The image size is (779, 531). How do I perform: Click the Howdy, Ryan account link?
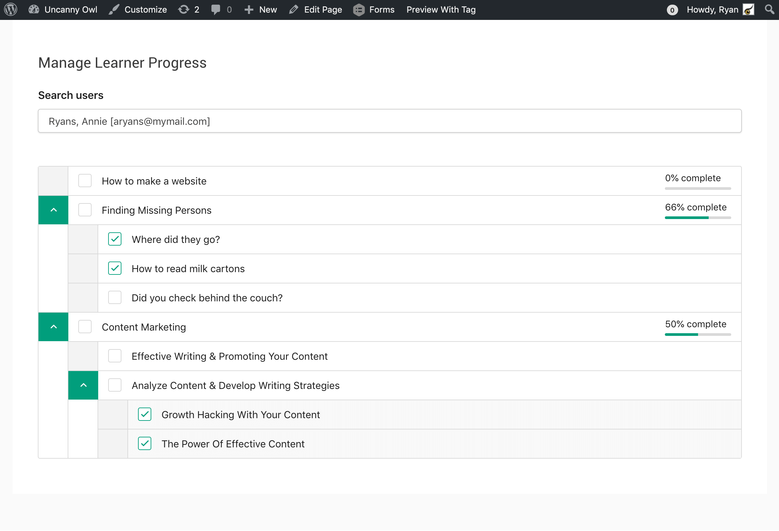(712, 9)
